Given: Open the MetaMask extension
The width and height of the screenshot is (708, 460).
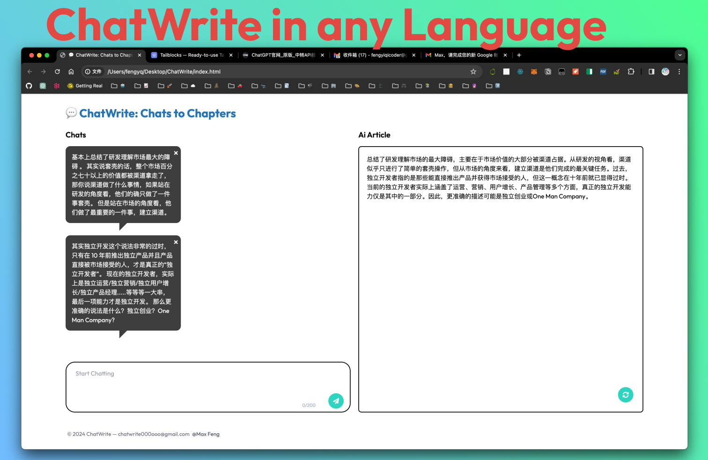Looking at the screenshot, I should [534, 72].
